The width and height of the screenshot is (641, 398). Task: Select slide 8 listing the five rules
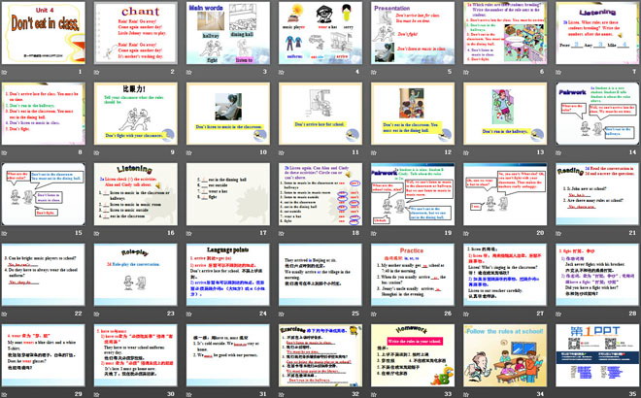44,114
